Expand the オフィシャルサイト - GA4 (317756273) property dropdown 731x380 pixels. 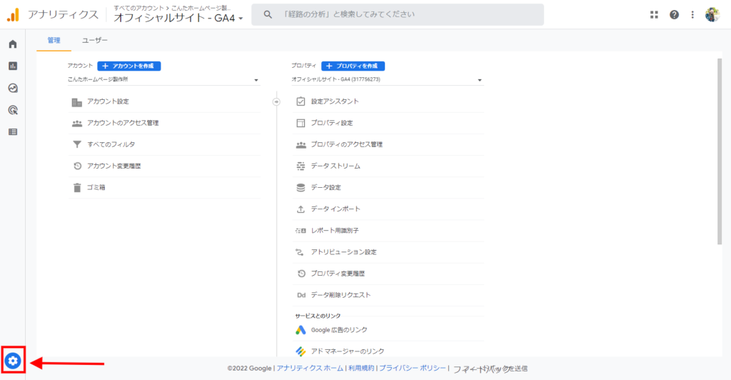(x=387, y=80)
